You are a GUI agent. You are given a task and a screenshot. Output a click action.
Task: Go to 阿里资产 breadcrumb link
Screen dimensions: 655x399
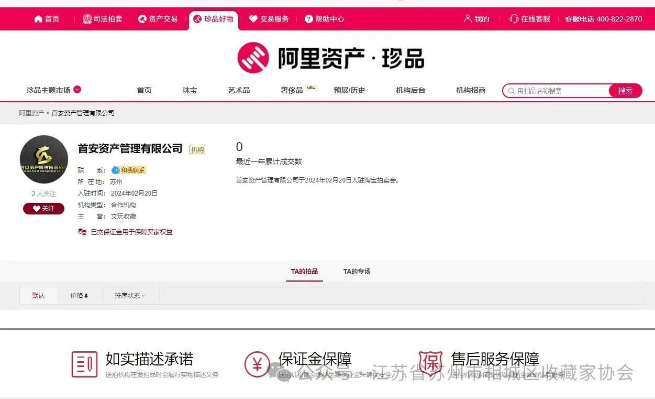click(31, 113)
